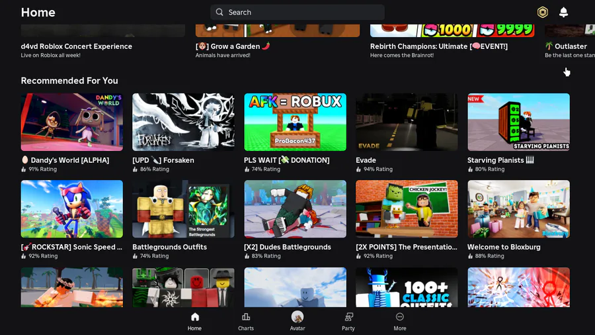Open the Battlegrounds Outfits thumbnail
Viewport: 595px width, 335px height.
point(183,209)
